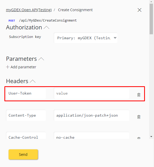
Task: Close the Create Consignment panel
Action: click(x=139, y=10)
